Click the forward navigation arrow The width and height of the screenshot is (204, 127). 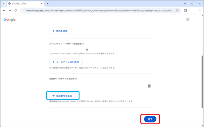10,10
